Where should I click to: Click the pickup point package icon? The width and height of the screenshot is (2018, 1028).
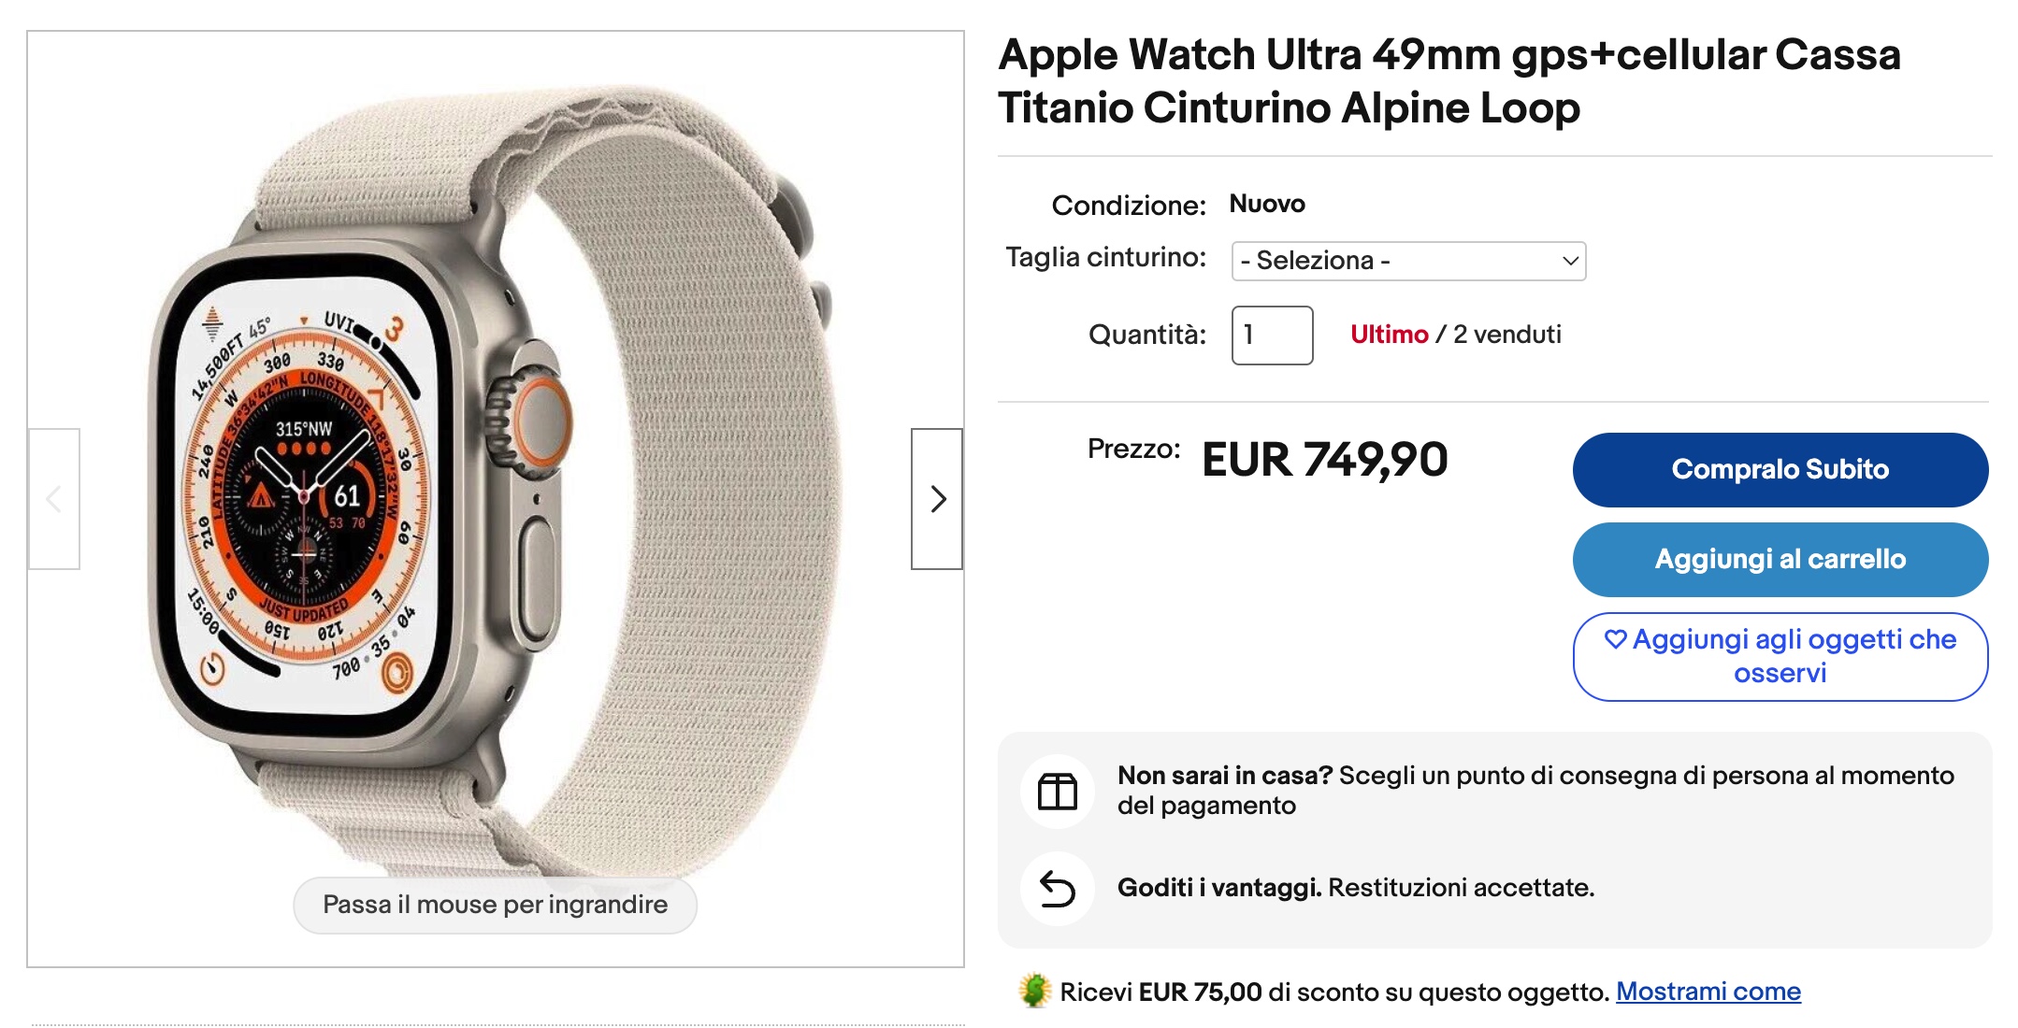click(1058, 792)
